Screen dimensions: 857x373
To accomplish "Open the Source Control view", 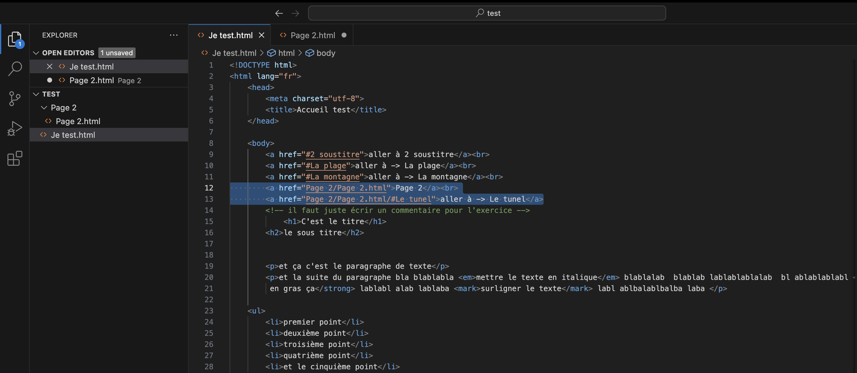I will 15,98.
